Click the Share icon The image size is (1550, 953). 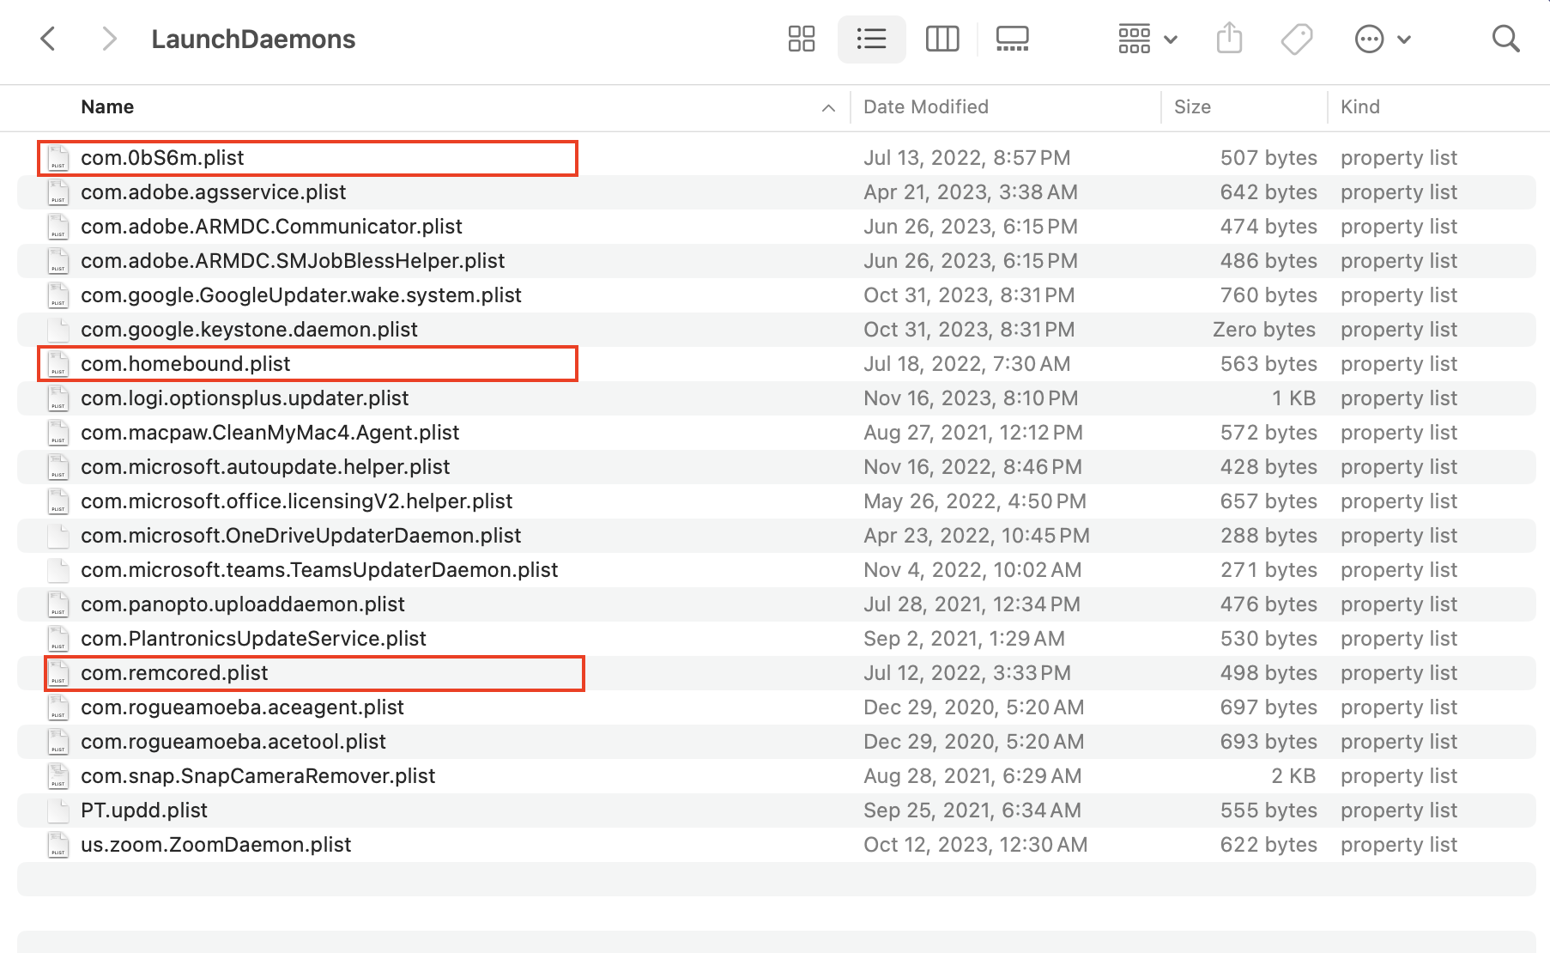point(1229,39)
